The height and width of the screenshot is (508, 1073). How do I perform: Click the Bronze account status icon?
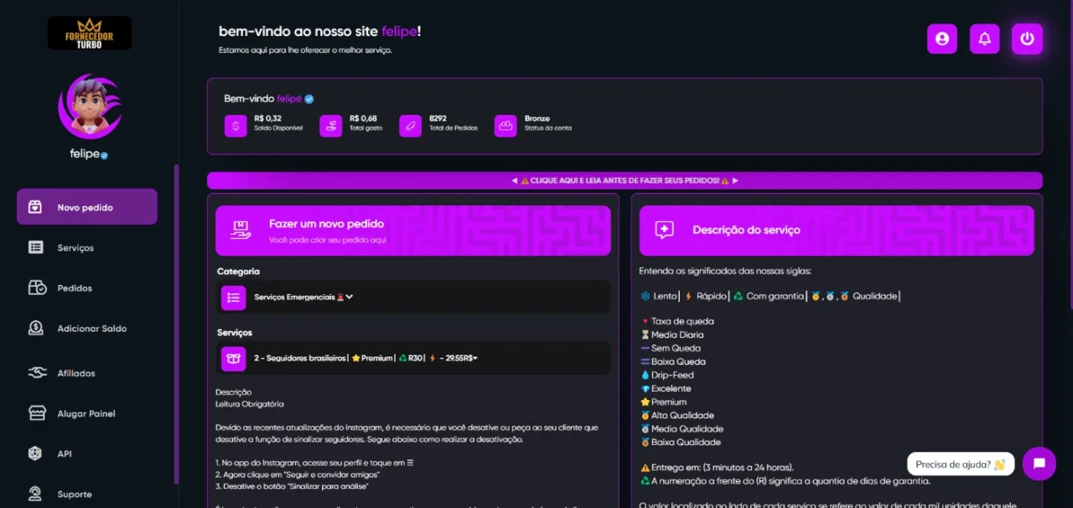[506, 126]
